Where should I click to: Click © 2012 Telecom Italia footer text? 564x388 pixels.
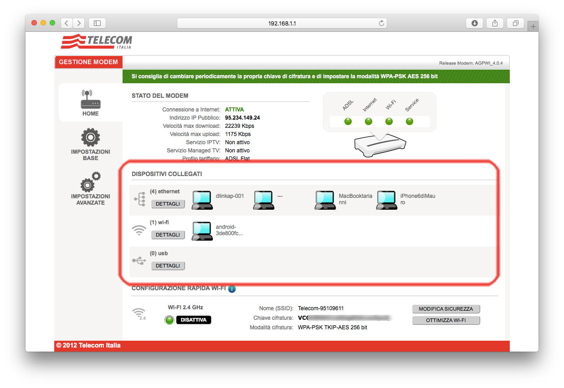point(88,346)
